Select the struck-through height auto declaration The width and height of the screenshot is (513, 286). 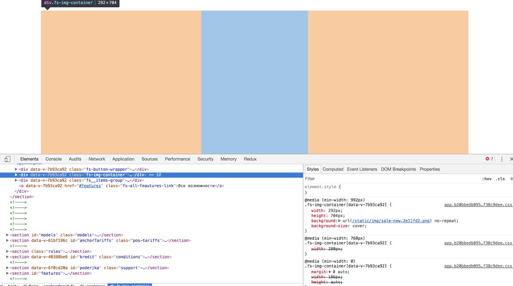[x=327, y=282]
